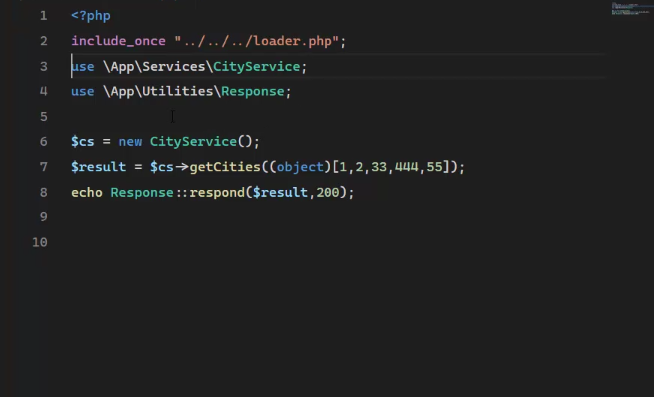This screenshot has height=397, width=654.
Task: Click the use keyword on line 3
Action: coord(83,66)
